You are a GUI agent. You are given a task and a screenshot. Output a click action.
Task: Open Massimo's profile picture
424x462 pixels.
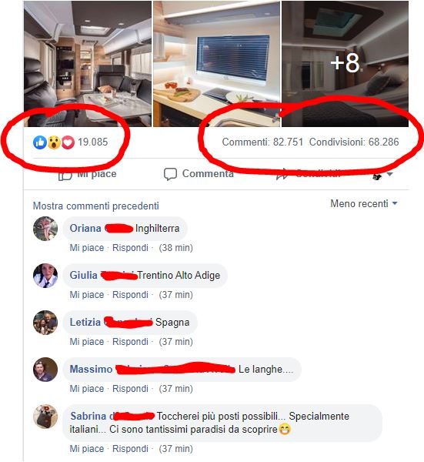click(x=45, y=369)
